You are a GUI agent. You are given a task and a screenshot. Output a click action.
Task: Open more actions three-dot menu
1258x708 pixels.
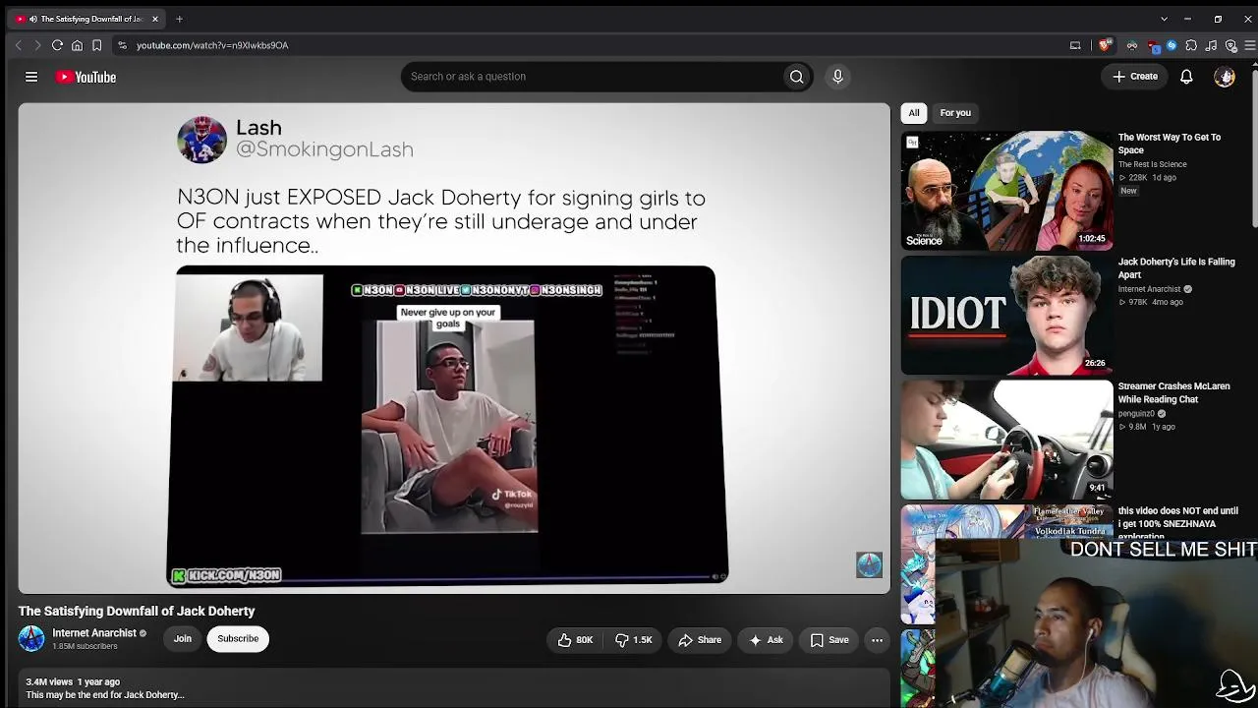click(877, 640)
